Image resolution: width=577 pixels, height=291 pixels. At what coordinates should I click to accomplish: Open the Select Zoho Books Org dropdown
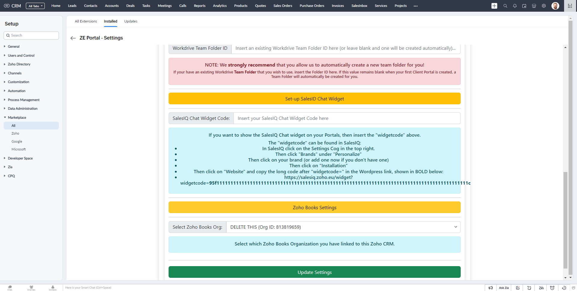coord(343,227)
